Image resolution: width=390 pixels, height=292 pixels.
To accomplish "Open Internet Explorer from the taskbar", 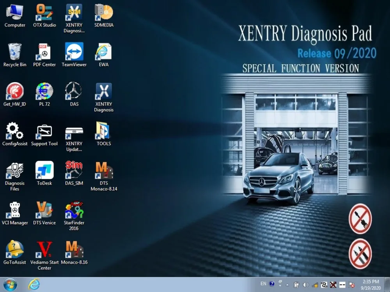I will (34, 285).
